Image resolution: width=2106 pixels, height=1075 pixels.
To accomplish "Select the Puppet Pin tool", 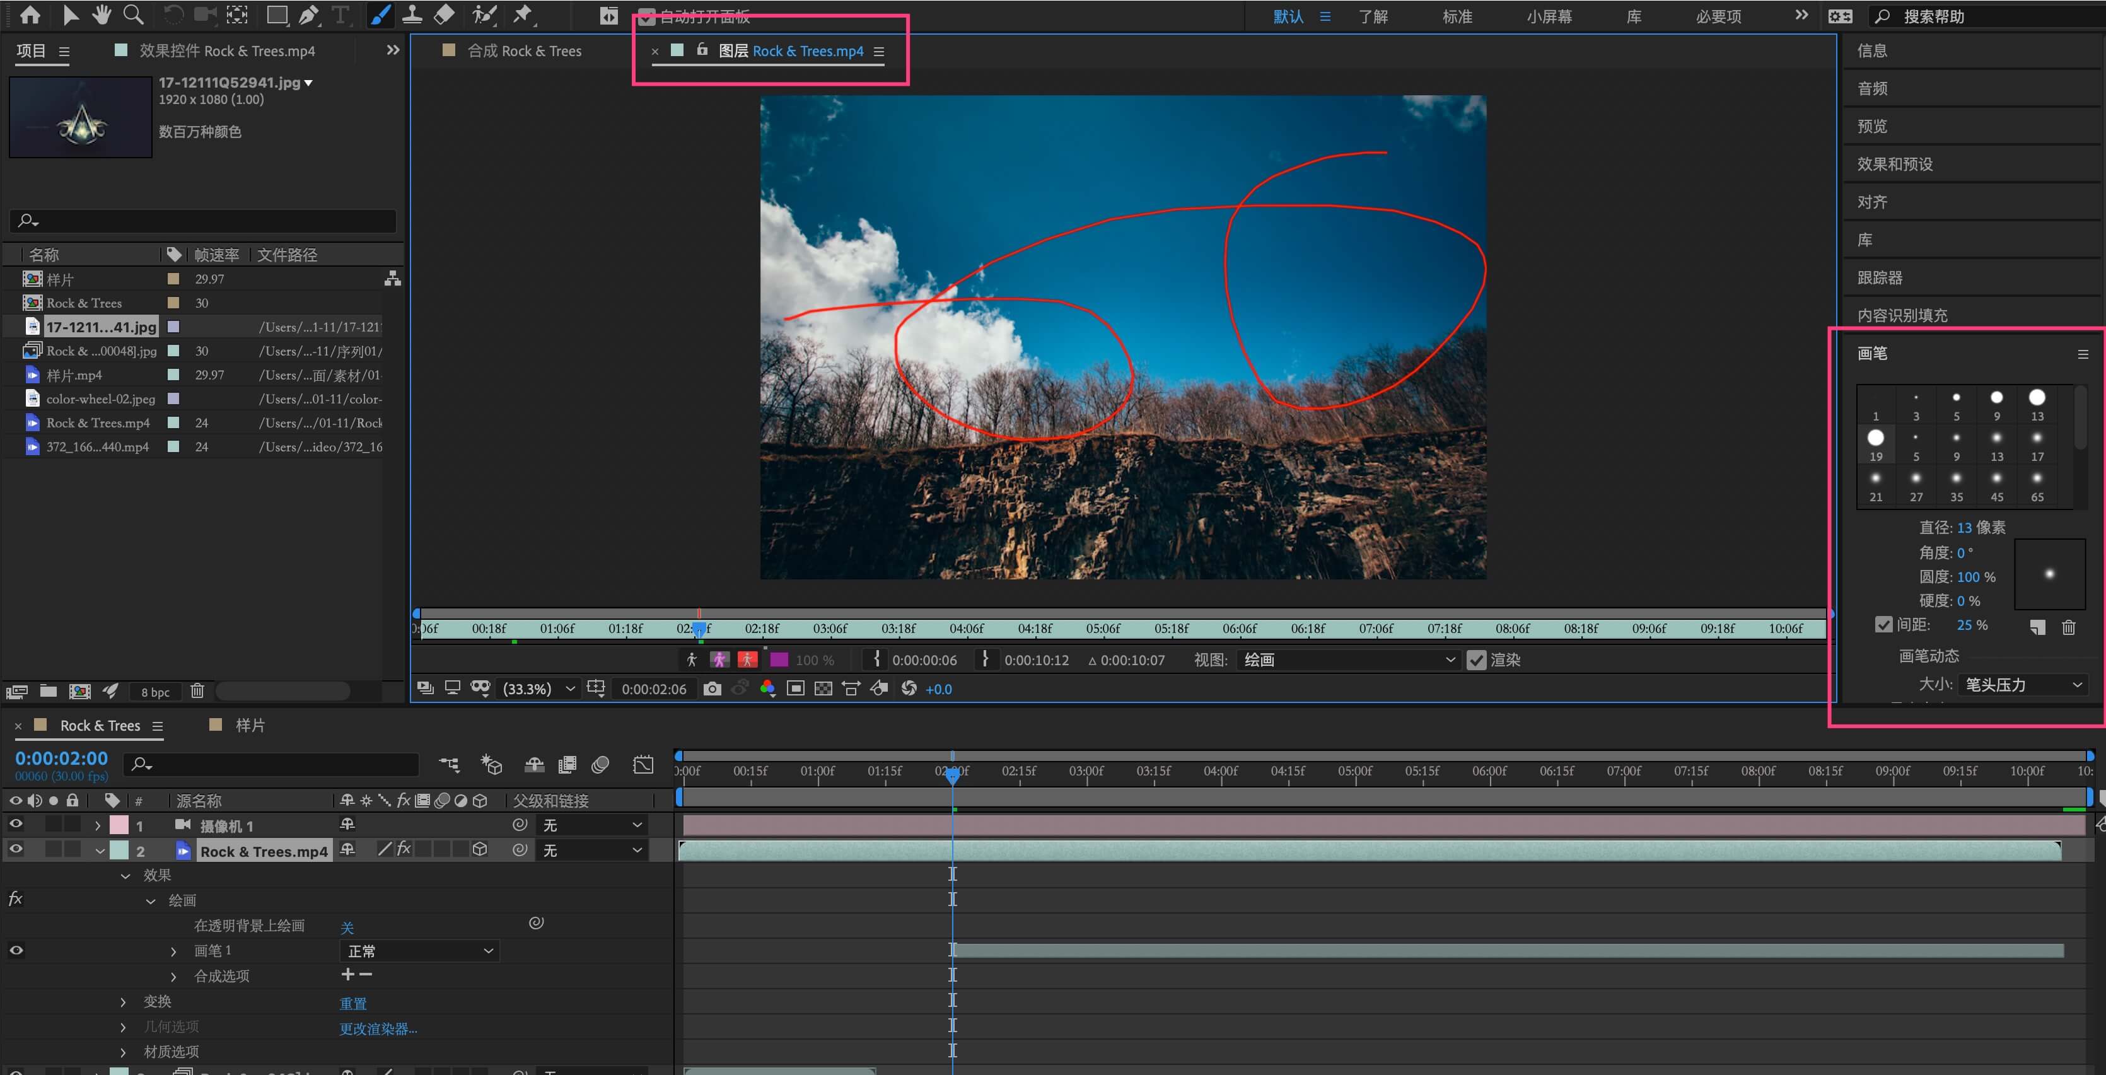I will click(x=523, y=15).
